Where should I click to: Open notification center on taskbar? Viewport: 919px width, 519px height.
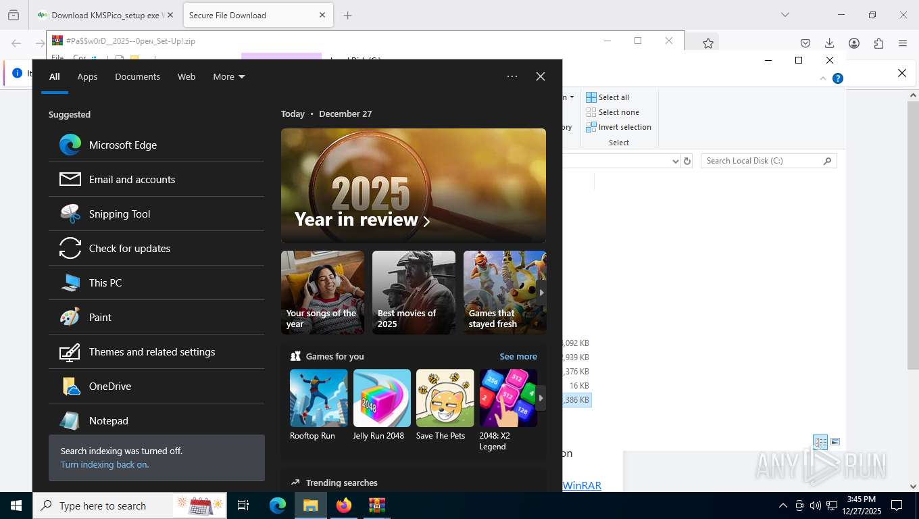pyautogui.click(x=897, y=505)
